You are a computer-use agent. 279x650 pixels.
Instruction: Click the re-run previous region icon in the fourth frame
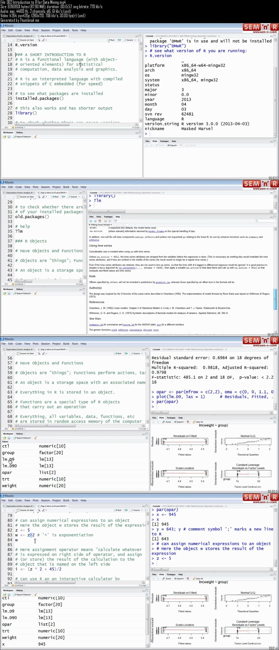[126, 510]
